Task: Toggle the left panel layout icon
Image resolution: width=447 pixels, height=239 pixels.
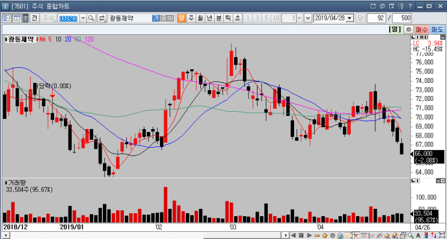Action: tap(7, 19)
